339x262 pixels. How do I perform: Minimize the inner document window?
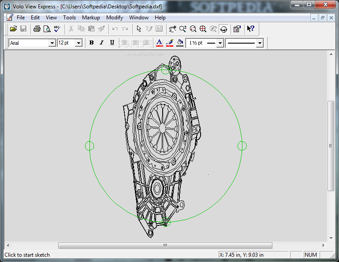[x=314, y=18]
